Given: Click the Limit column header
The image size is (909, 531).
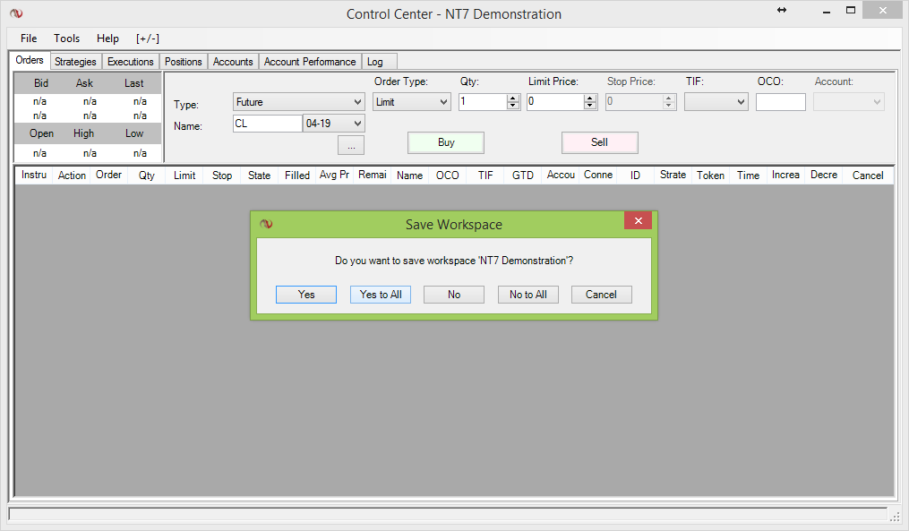Looking at the screenshot, I should coord(184,176).
